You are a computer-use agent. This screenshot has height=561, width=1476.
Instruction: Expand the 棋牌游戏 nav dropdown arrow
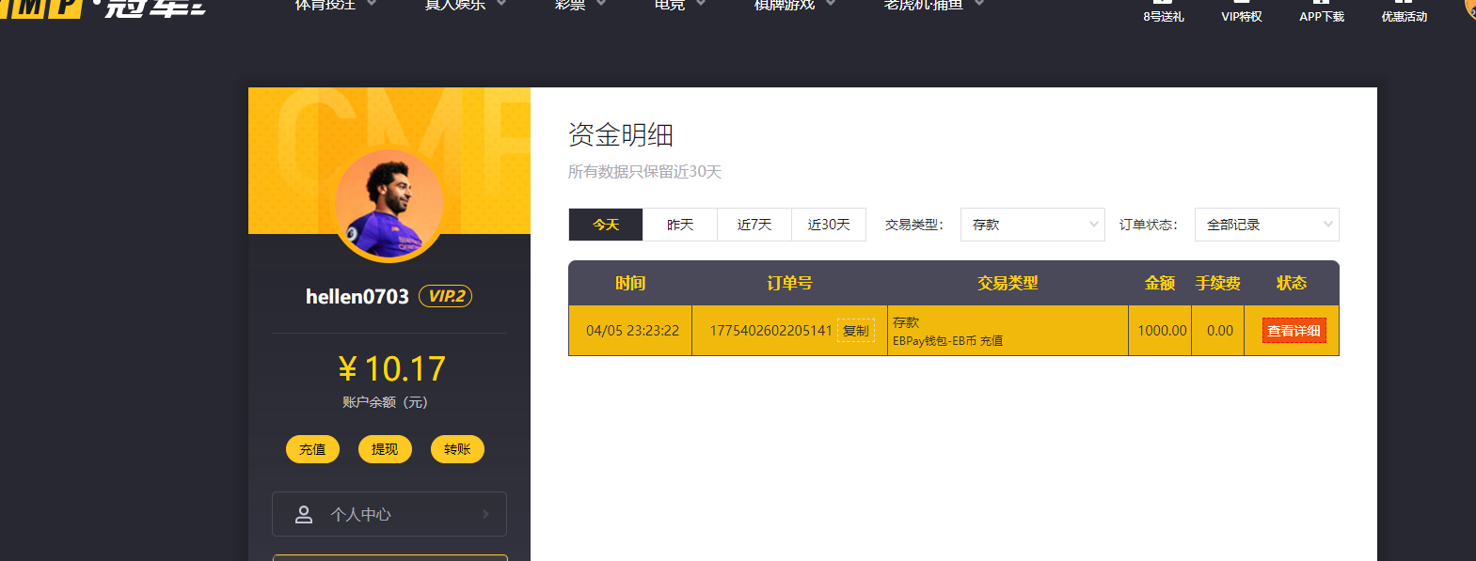pyautogui.click(x=831, y=4)
